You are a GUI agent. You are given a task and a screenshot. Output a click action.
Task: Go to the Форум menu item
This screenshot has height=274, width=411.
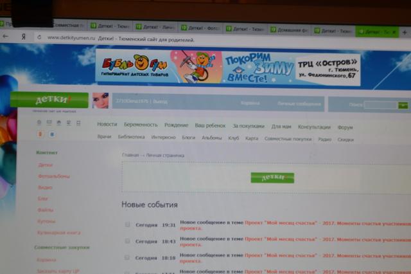pos(345,127)
